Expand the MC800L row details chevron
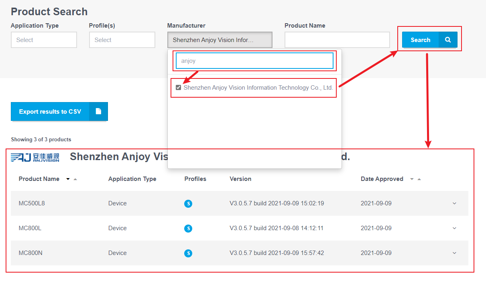This screenshot has width=486, height=291. 454,228
